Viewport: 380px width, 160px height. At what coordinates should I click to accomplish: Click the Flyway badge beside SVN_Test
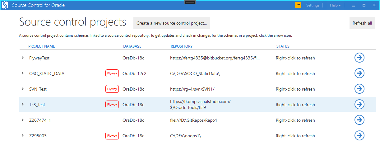(x=112, y=89)
